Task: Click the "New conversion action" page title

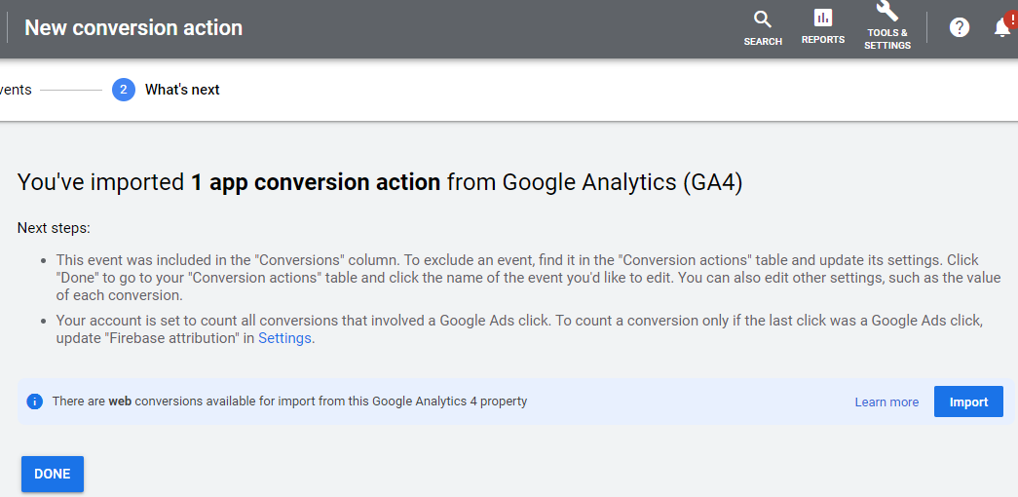Action: point(133,28)
